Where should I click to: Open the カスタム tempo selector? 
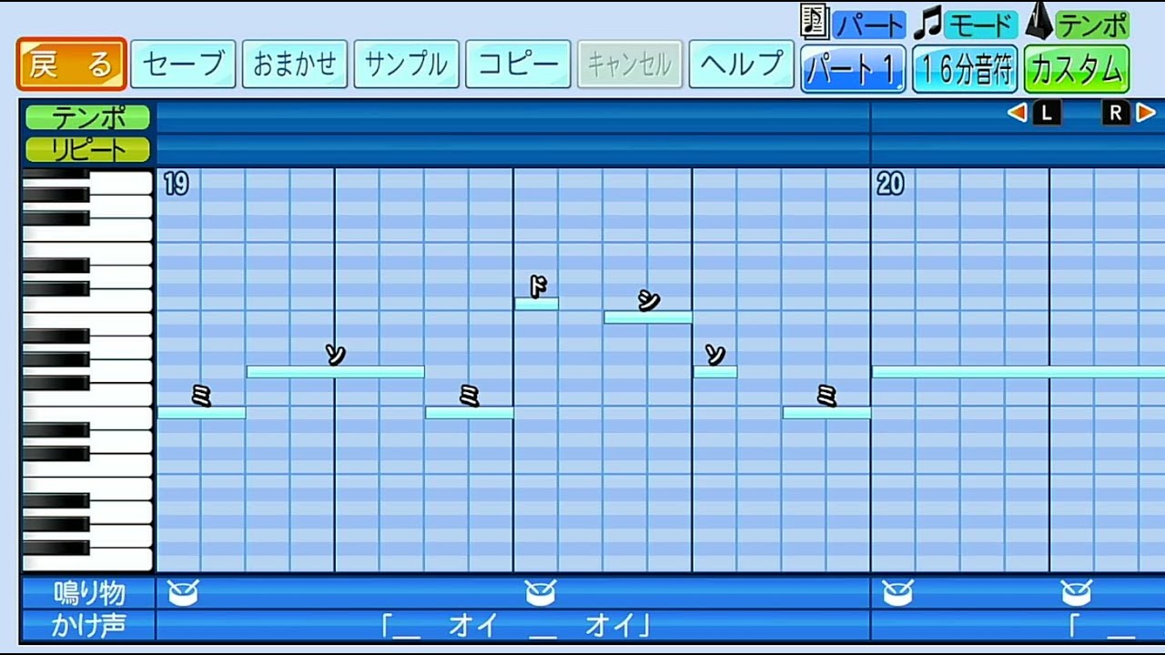(1077, 69)
